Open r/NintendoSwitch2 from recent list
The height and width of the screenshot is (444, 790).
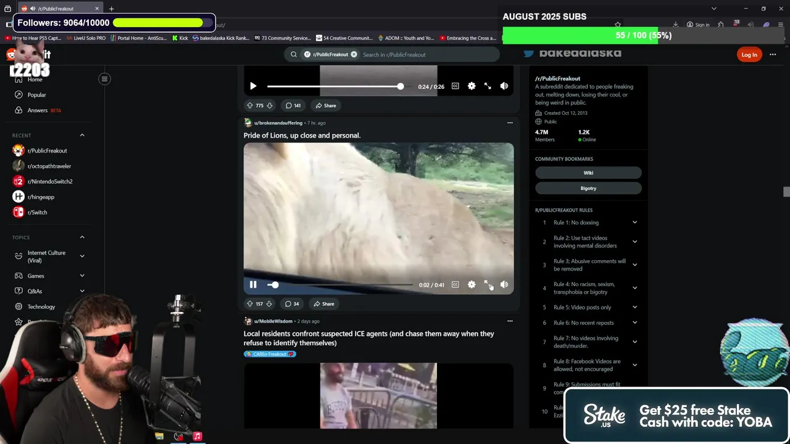point(49,181)
